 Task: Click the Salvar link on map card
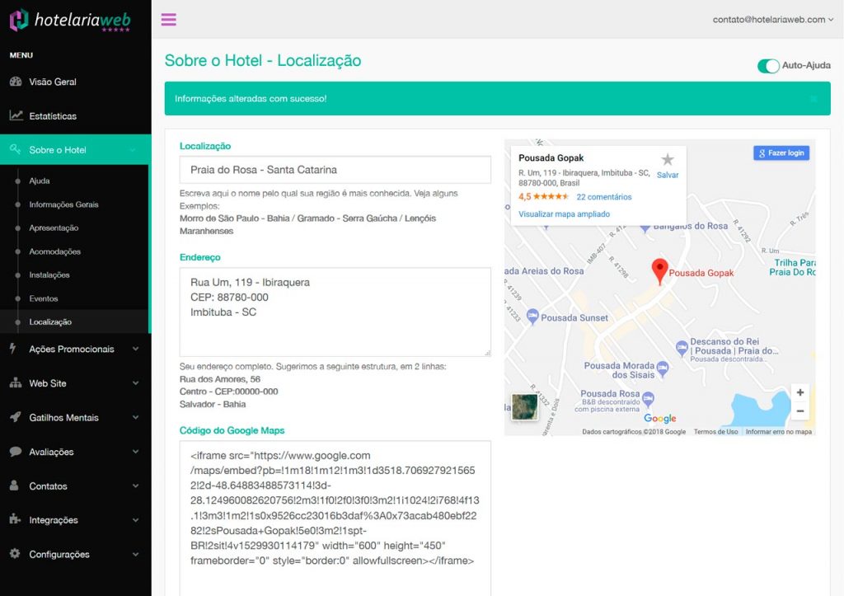668,175
